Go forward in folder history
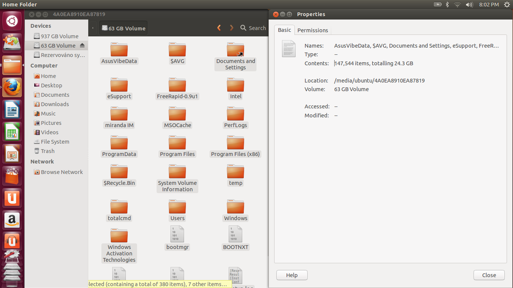Viewport: 513px width, 288px height. coord(232,28)
